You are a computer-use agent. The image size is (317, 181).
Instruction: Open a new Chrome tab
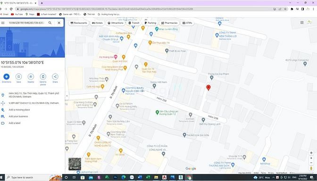[x=42, y=3]
